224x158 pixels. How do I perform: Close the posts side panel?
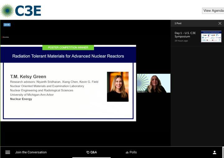tap(220, 23)
